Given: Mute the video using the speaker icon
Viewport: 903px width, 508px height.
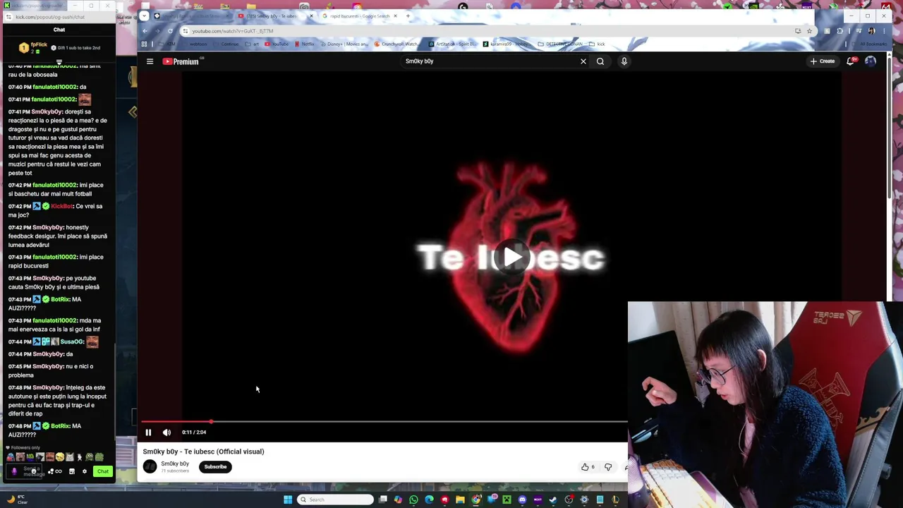Looking at the screenshot, I should pos(166,433).
